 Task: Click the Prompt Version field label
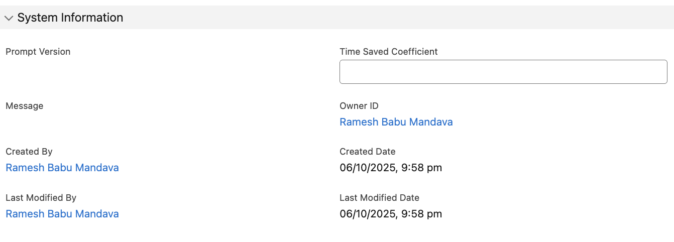pyautogui.click(x=38, y=52)
